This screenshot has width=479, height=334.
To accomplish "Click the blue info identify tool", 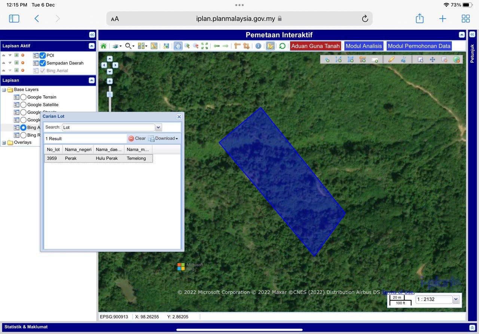I will click(x=258, y=46).
